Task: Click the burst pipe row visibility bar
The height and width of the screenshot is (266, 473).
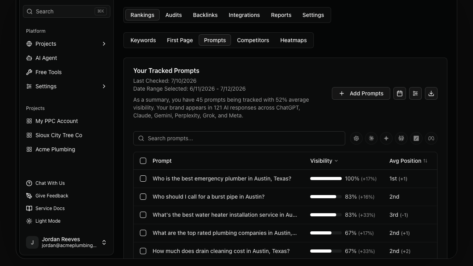Action: tap(326, 197)
